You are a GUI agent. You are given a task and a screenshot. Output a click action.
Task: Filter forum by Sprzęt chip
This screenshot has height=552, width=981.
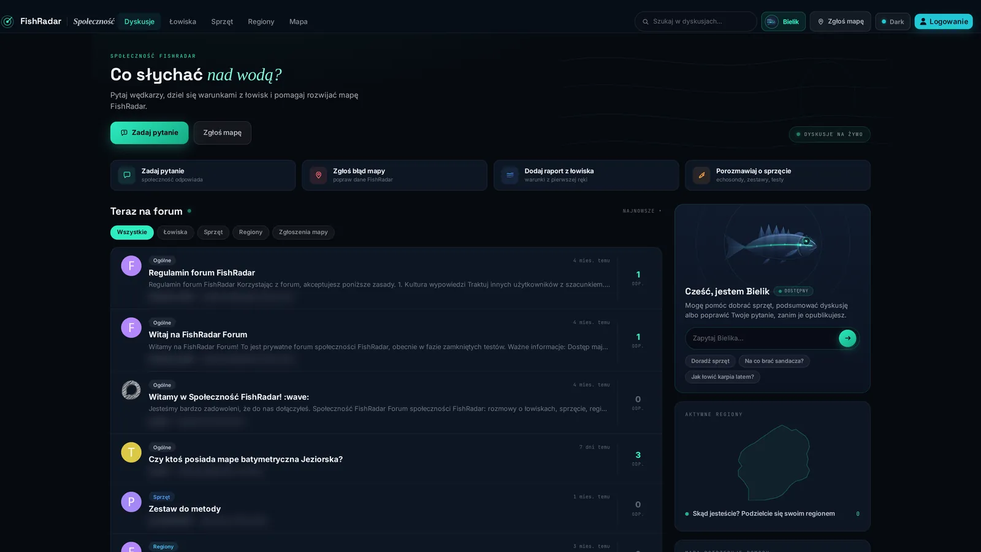click(x=213, y=232)
